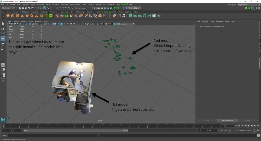This screenshot has height=141, width=261.
Task: Select the Lasso Select tool
Action: click(x=3, y=29)
